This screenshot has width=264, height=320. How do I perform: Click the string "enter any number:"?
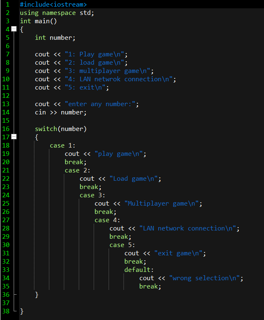100,104
